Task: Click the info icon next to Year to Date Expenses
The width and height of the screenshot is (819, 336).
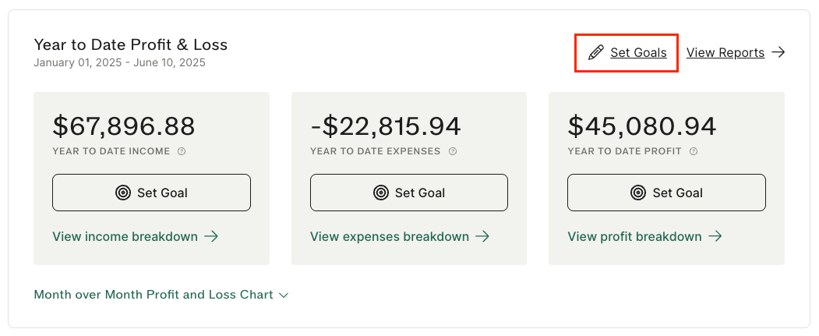Action: (x=453, y=151)
